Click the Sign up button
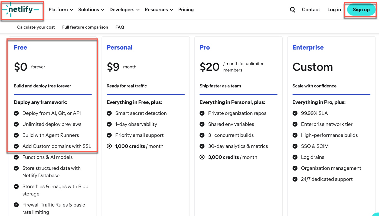Screen dimensions: 379x216 361,10
